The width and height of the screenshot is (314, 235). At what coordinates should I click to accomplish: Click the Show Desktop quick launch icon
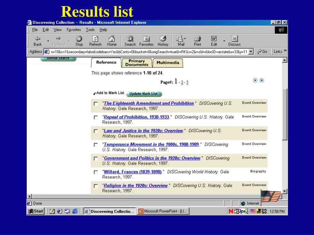click(52, 211)
